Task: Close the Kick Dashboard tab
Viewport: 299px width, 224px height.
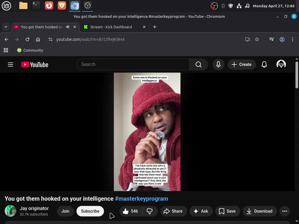Action: (144, 27)
